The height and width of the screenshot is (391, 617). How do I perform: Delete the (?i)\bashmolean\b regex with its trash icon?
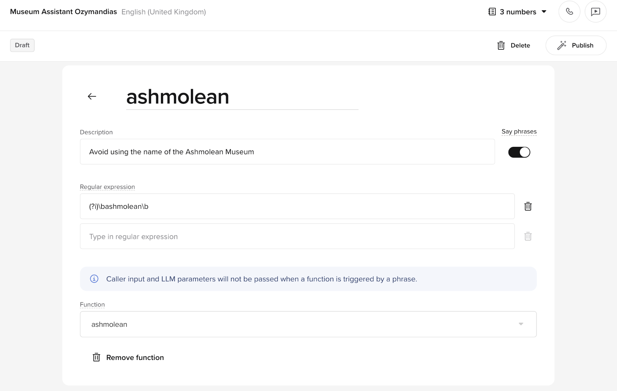[528, 206]
